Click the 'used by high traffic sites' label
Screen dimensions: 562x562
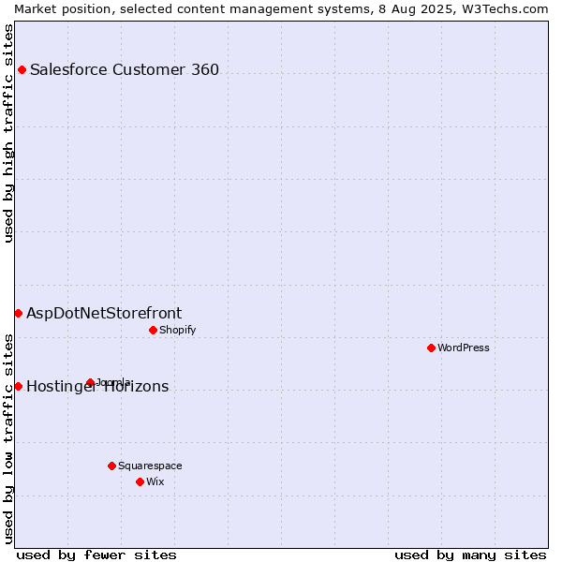(x=8, y=133)
